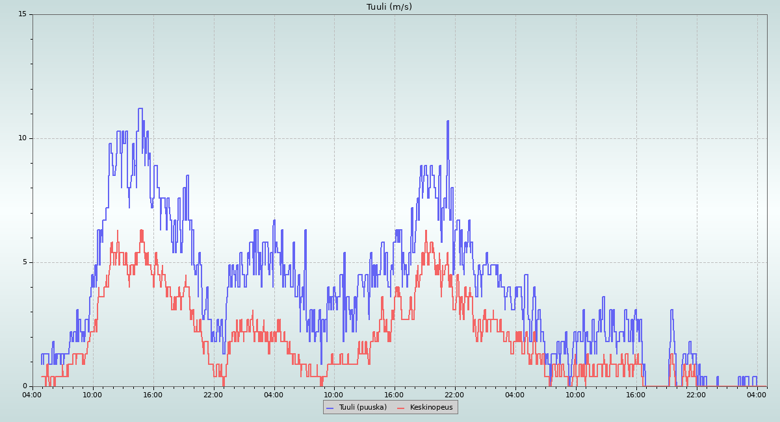Select the Tuuli (puuska) legend label

[362, 407]
